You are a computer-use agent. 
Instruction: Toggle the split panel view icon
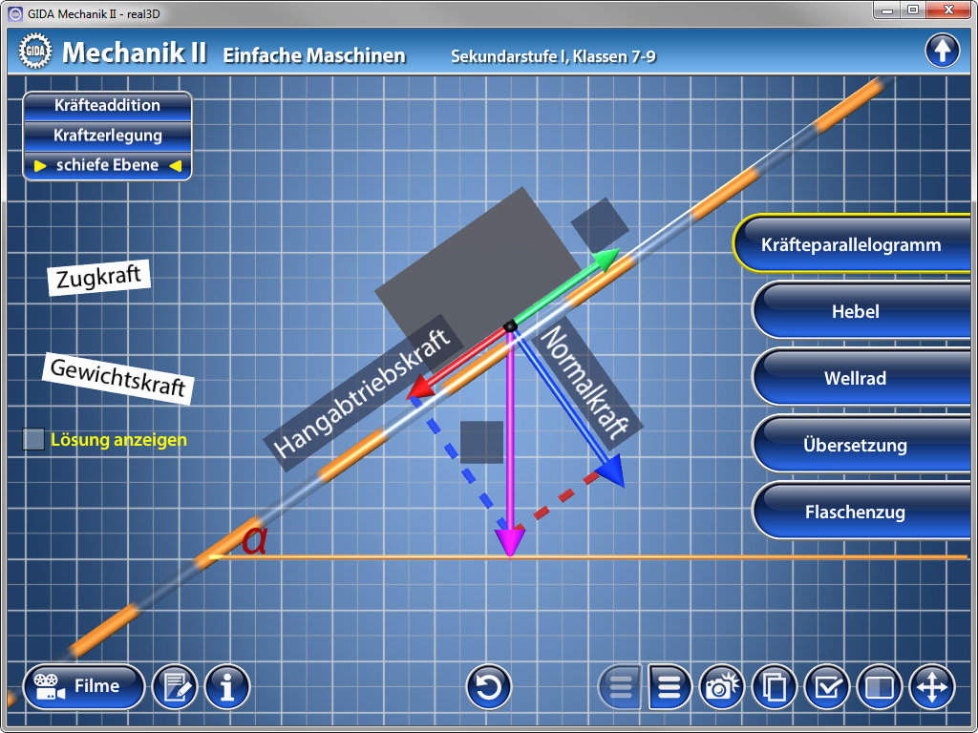[x=879, y=686]
